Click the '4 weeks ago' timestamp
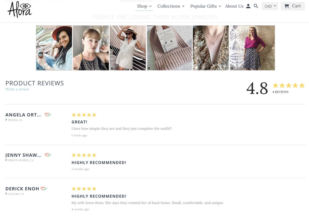This screenshot has width=309, height=217. (80, 209)
